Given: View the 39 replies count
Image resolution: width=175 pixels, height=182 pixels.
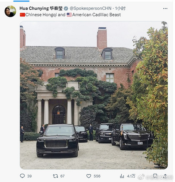Looking at the screenshot, I should pos(30,176).
